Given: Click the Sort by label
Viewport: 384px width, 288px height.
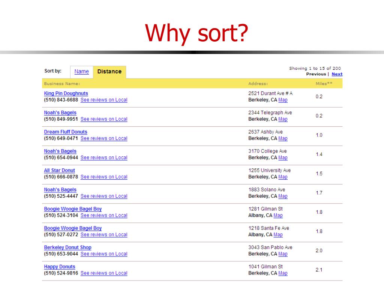Looking at the screenshot, I should tap(53, 71).
